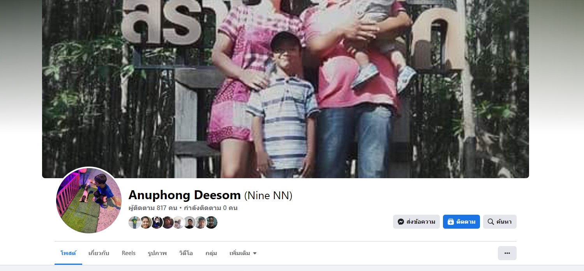Viewport: 584px width, 271px height.
Task: Click the ผู้ติดตาม 817 คน followers link
Action: click(x=153, y=208)
